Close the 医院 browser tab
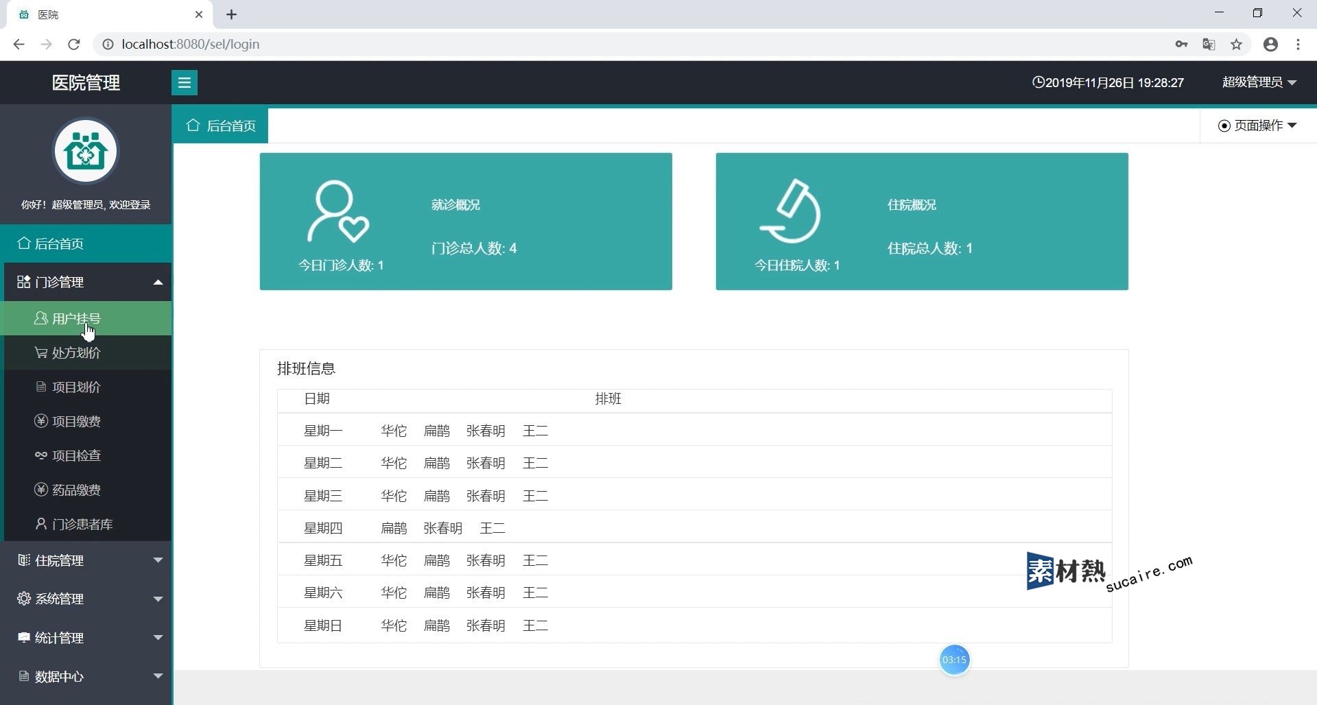 tap(199, 14)
